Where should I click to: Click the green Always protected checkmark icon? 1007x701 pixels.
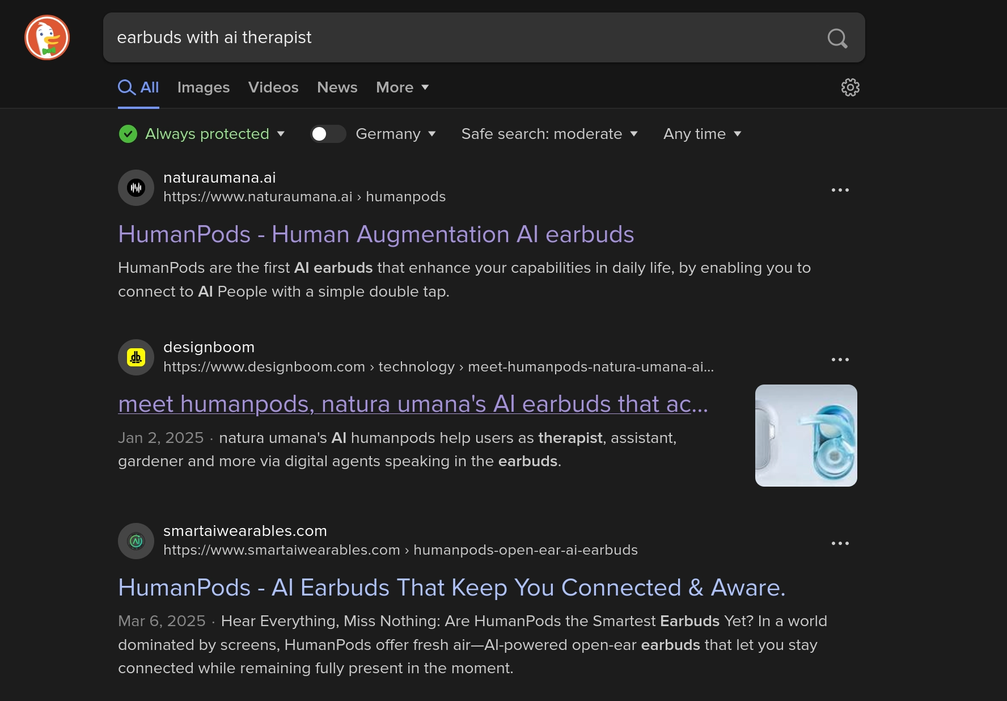point(128,134)
